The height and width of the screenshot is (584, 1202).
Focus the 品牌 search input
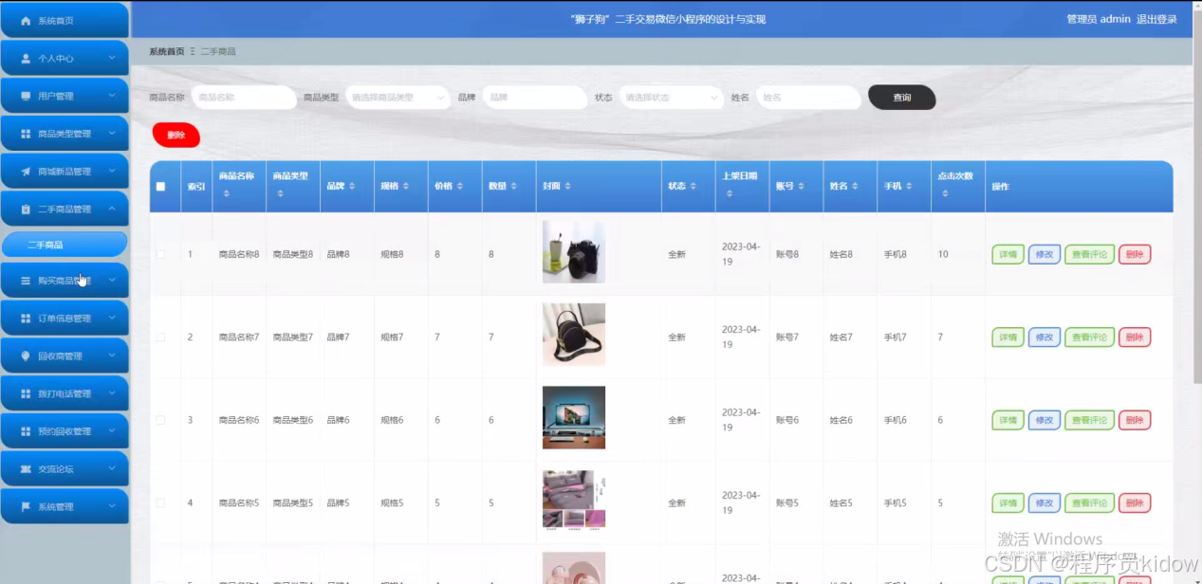coord(535,97)
